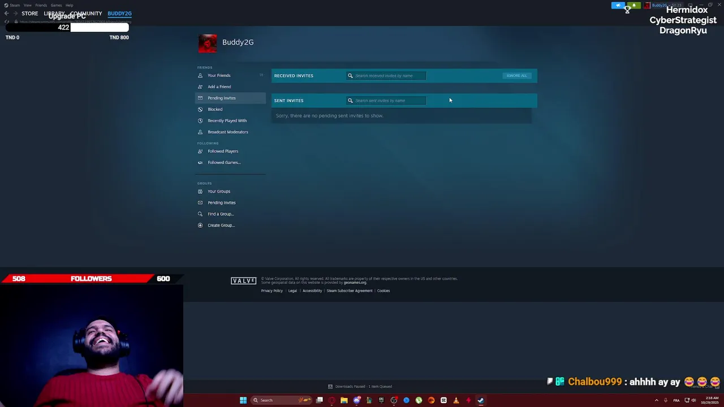This screenshot has height=407, width=724.
Task: Open the Help menu
Action: (69, 5)
